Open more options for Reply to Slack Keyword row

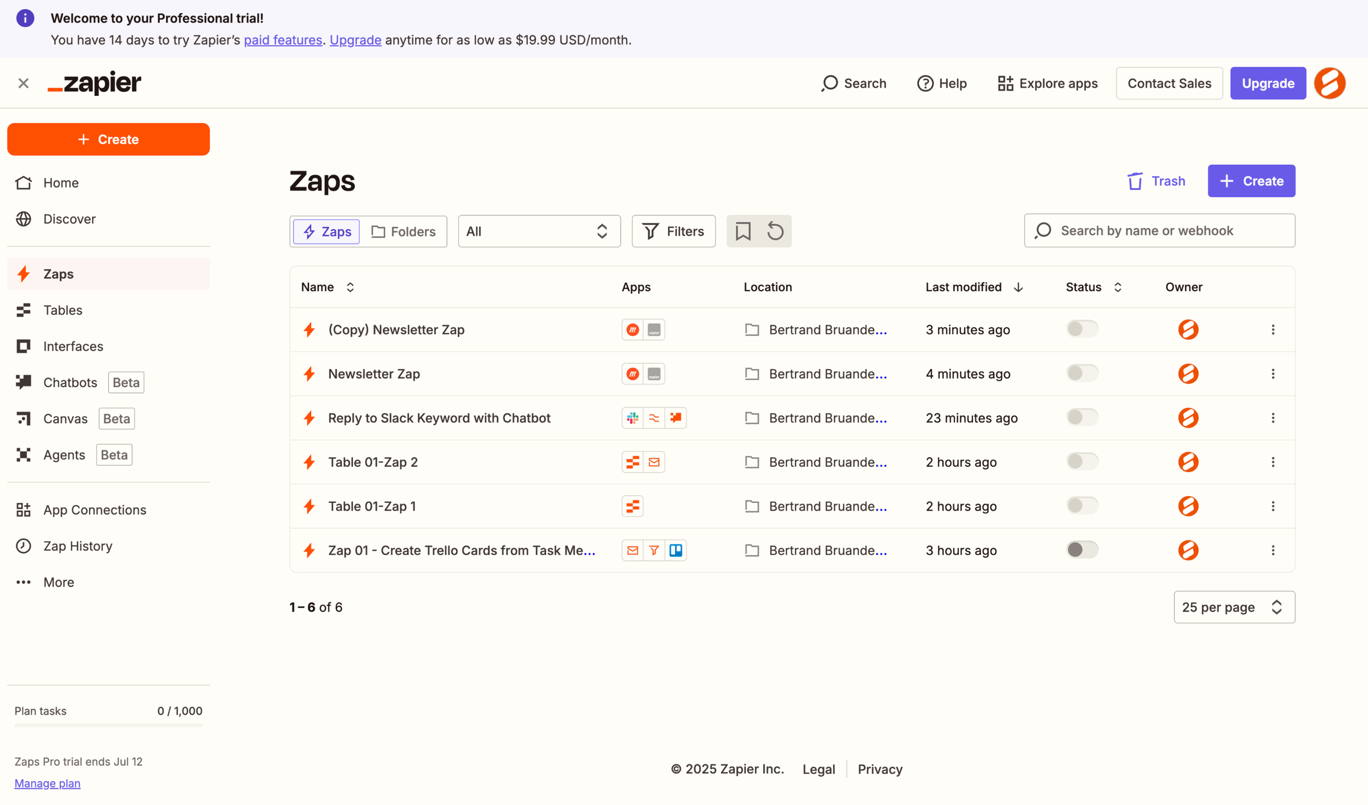(x=1273, y=418)
